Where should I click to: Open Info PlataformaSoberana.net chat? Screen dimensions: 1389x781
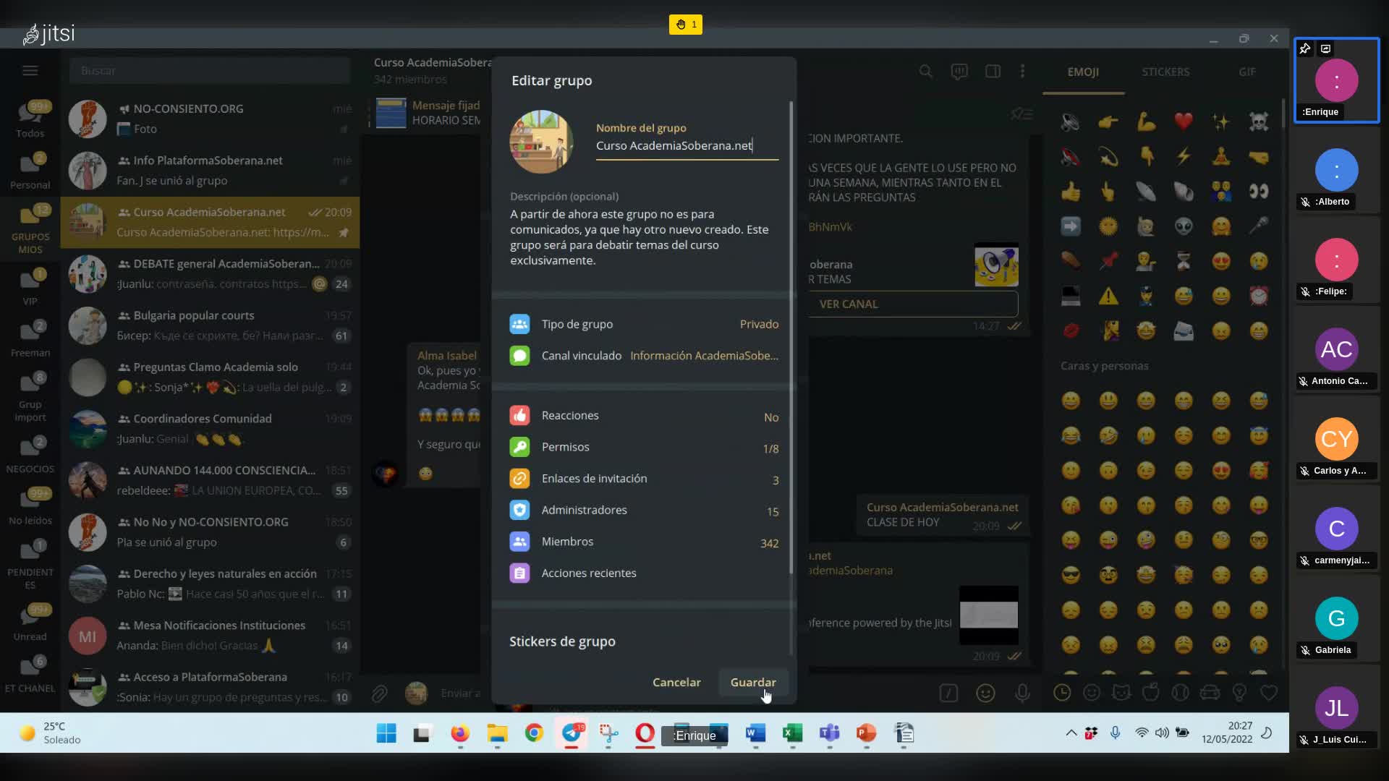tap(211, 171)
